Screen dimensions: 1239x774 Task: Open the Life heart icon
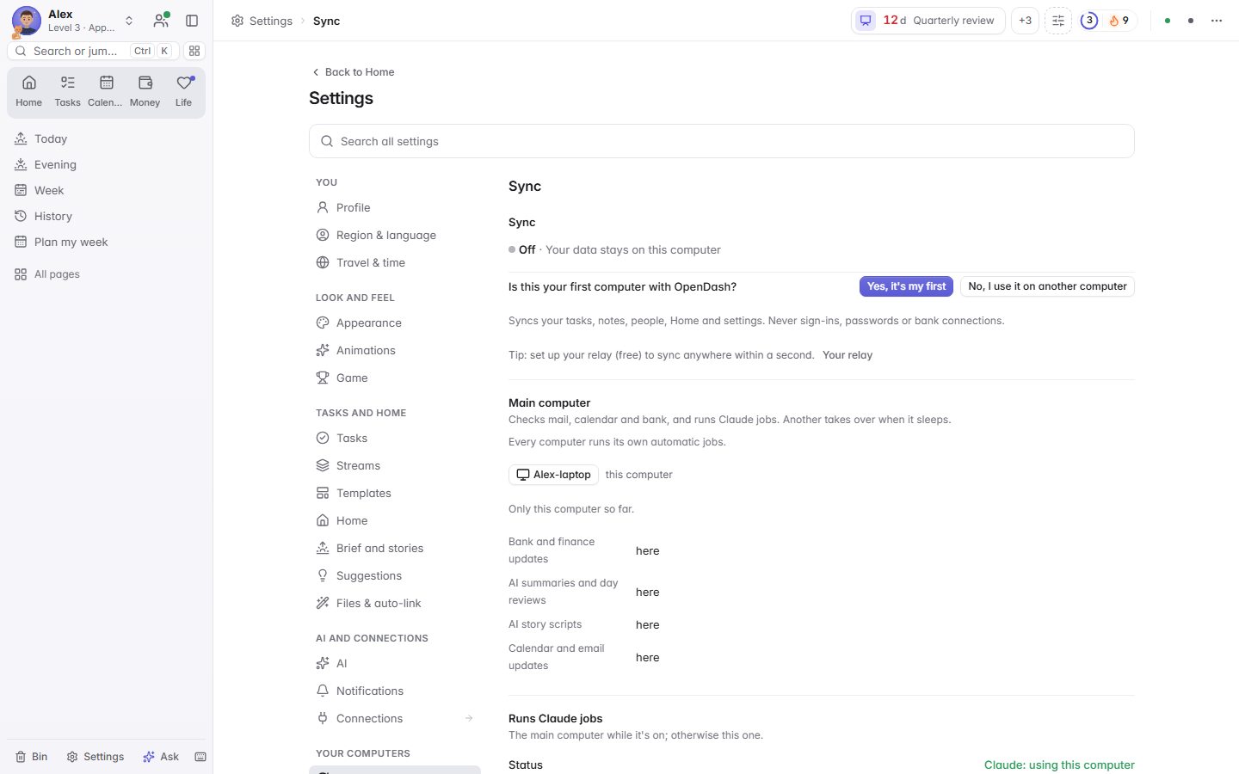click(x=183, y=91)
